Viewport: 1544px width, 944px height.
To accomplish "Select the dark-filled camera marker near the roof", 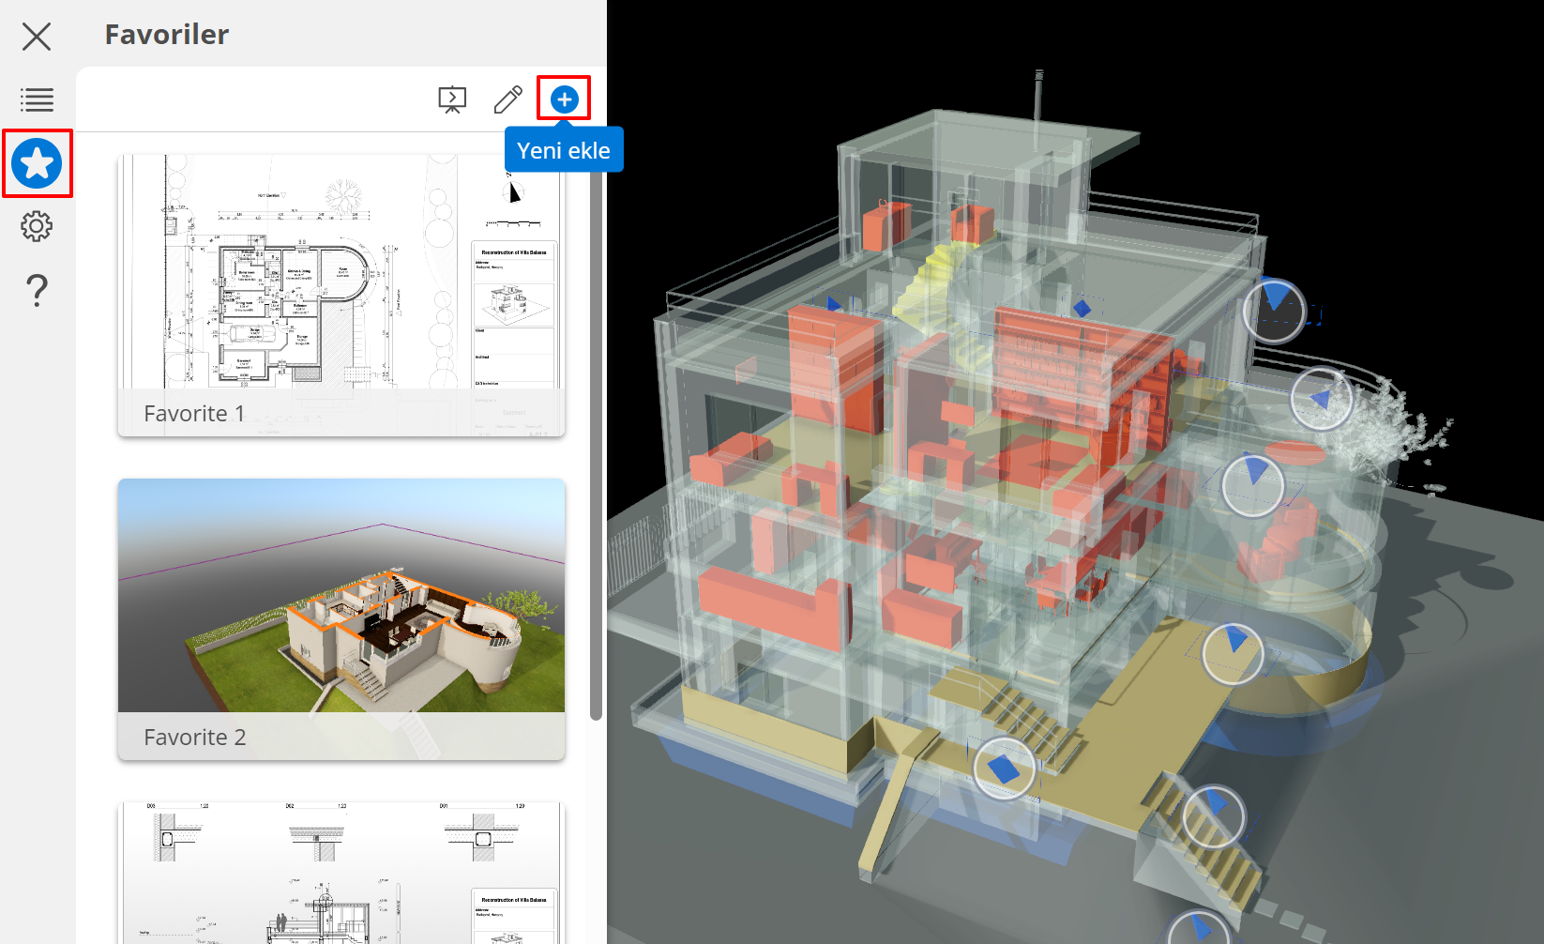I will (1274, 310).
